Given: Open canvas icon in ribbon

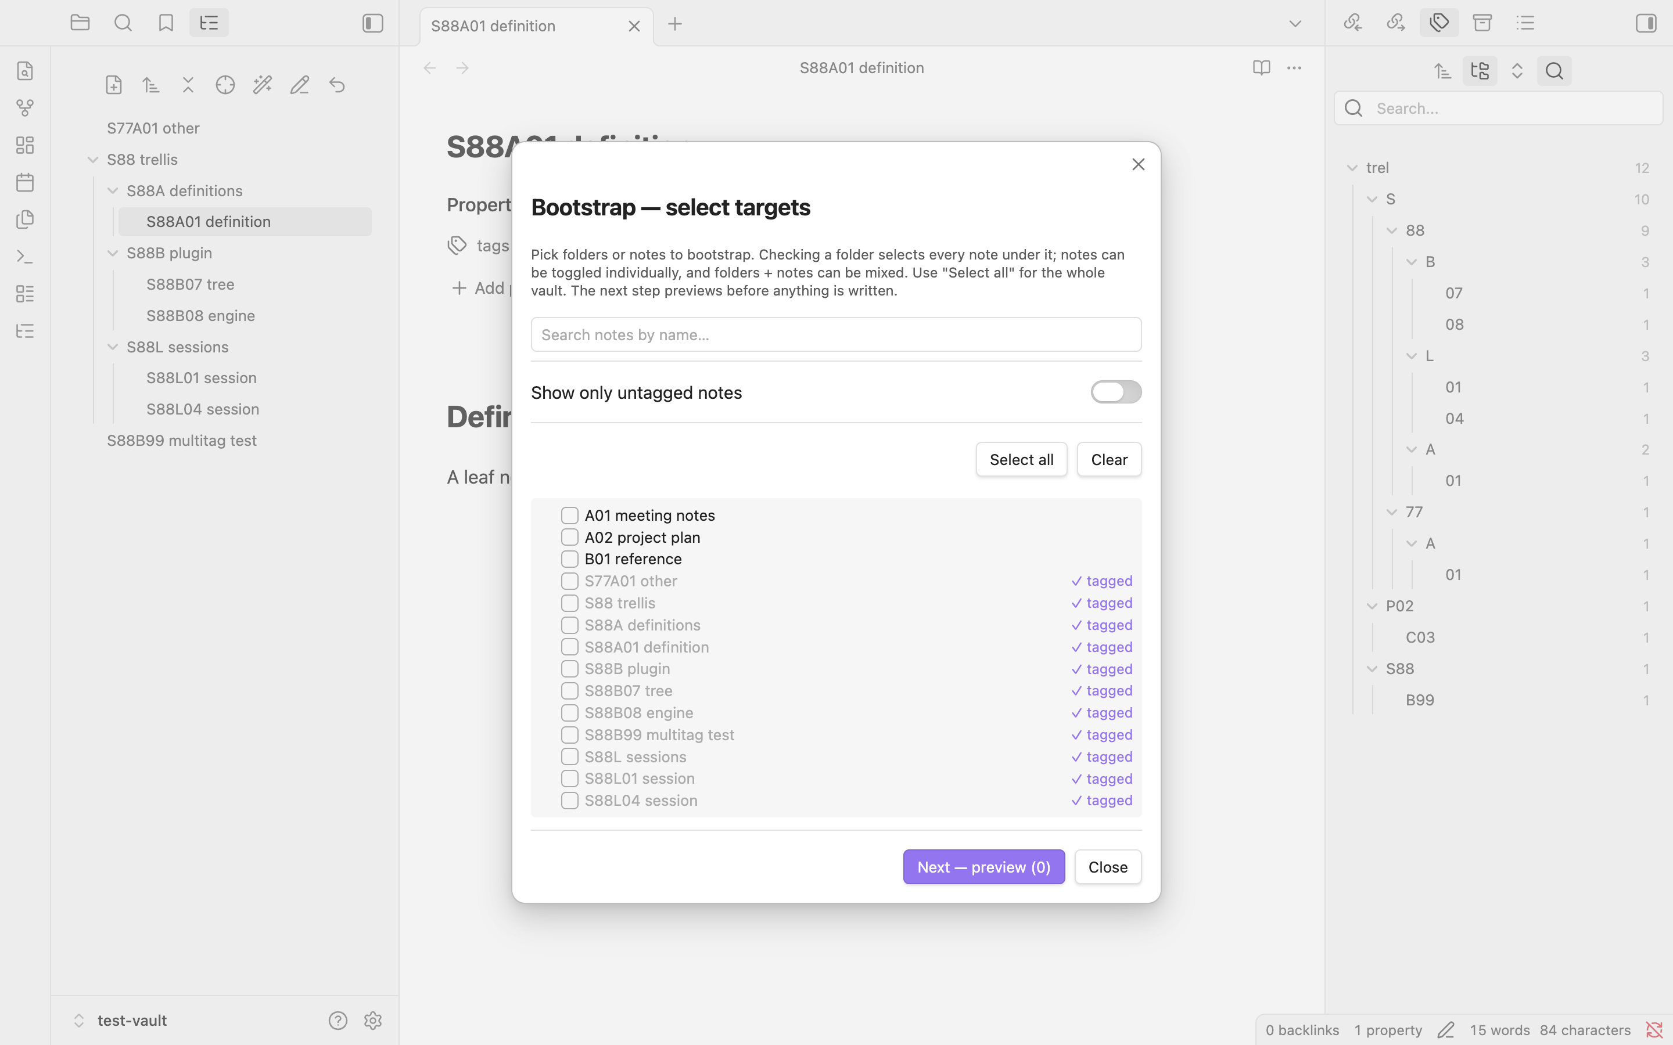Looking at the screenshot, I should [x=25, y=145].
